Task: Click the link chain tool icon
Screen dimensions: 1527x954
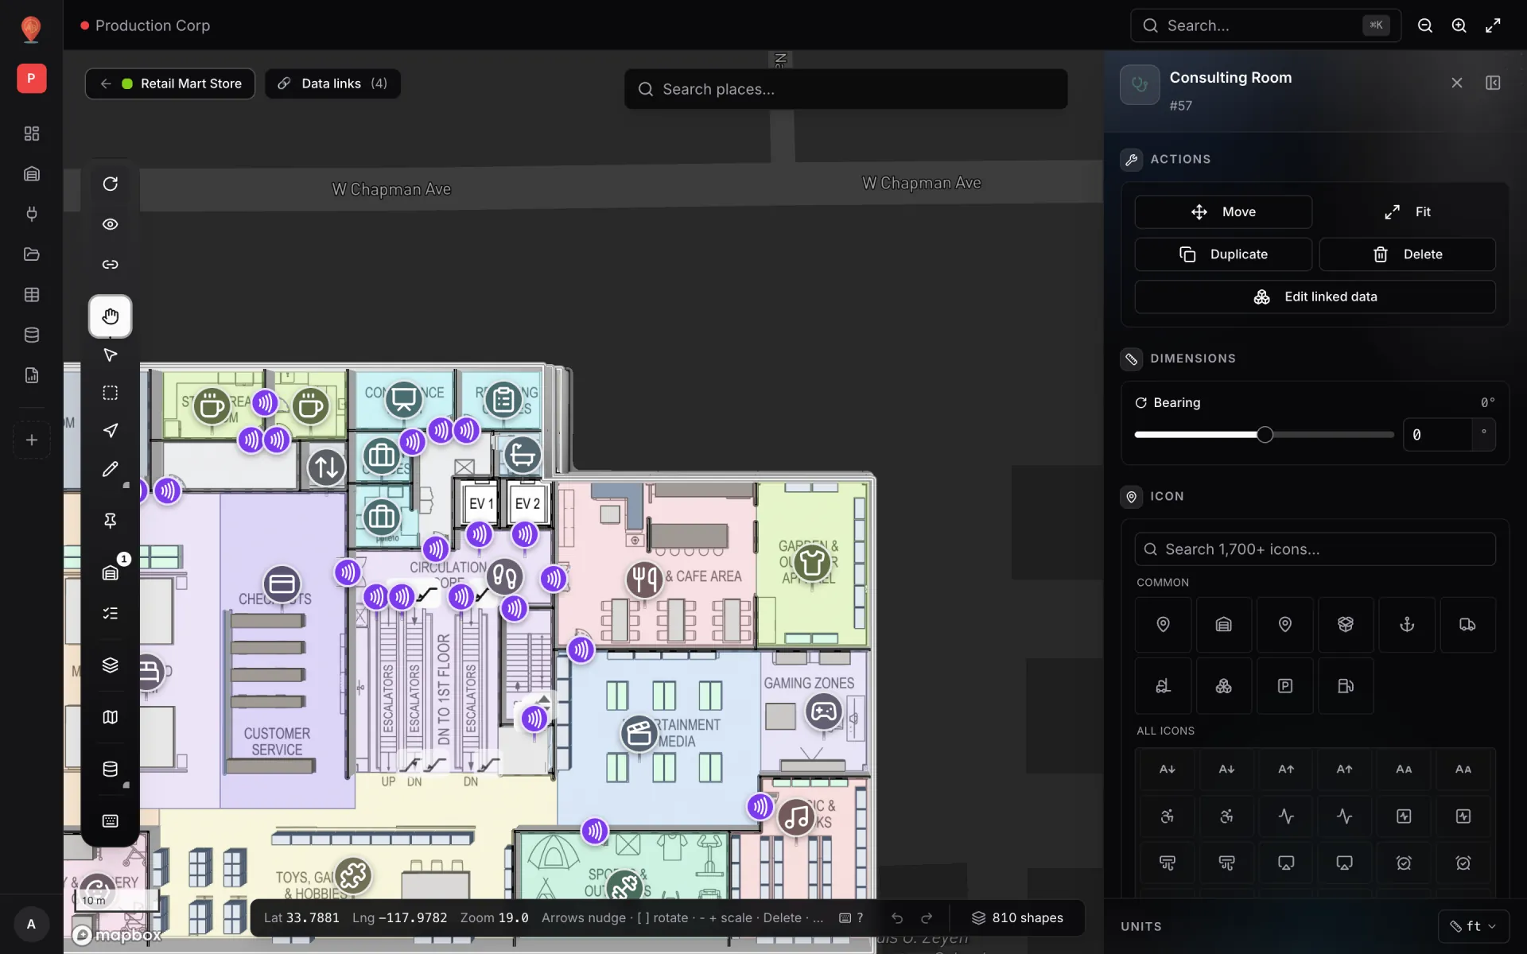Action: pyautogui.click(x=110, y=264)
